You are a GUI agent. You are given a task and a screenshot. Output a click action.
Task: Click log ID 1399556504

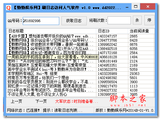pos(108,82)
